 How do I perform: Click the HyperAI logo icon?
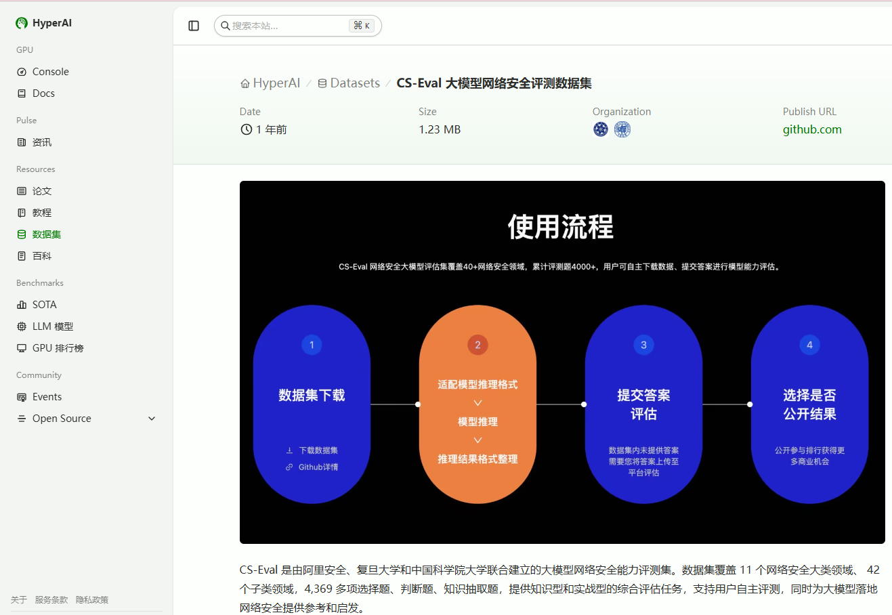click(x=22, y=23)
